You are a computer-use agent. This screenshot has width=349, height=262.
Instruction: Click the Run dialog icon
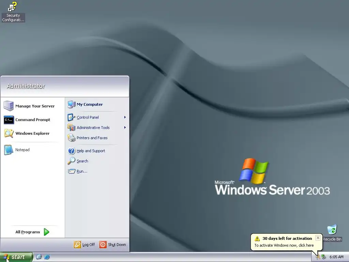point(72,171)
